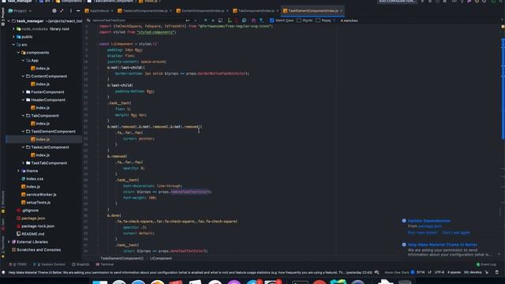The image size is (505, 284).
Task: Open the left-edge Favorites tool window stripe
Action: (x=3, y=247)
